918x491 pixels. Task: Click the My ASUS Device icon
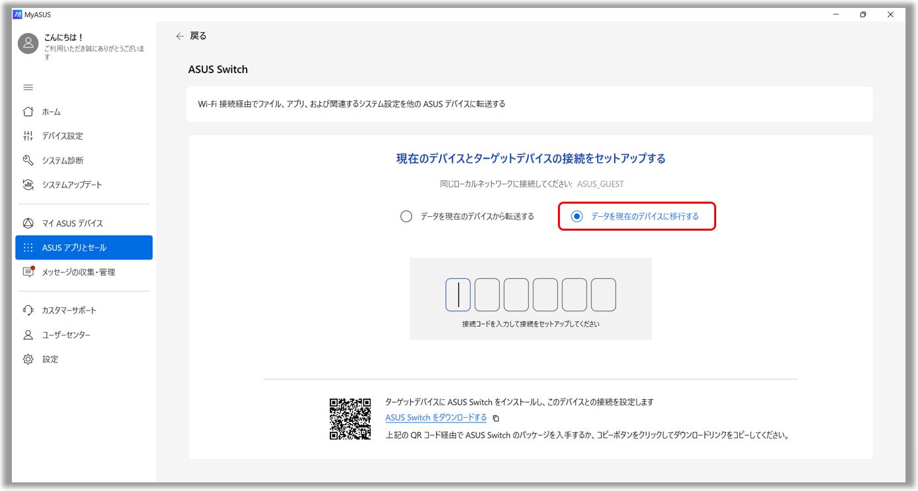[28, 223]
